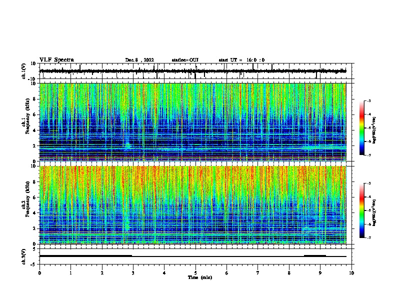Click the "-7" label on ch.2 color bar
The width and height of the screenshot is (396, 306).
coord(369,237)
